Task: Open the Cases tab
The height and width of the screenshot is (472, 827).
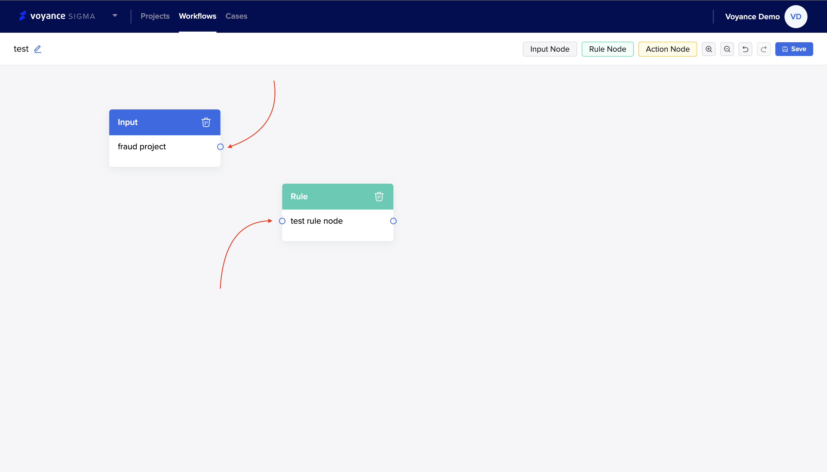Action: tap(236, 16)
